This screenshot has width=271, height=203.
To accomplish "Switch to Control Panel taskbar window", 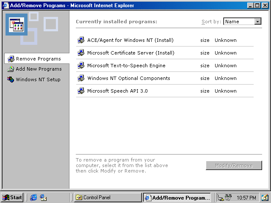I will [108, 198].
